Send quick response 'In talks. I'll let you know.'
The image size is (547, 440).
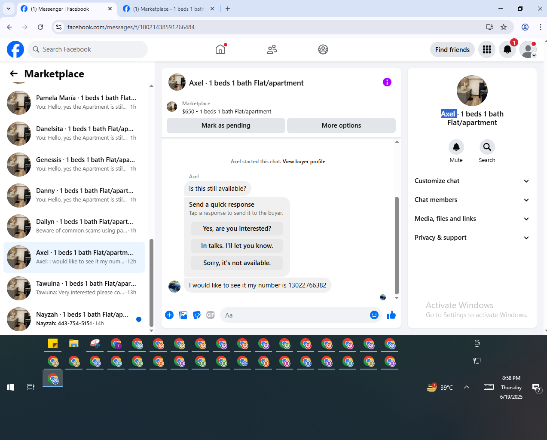(x=237, y=246)
